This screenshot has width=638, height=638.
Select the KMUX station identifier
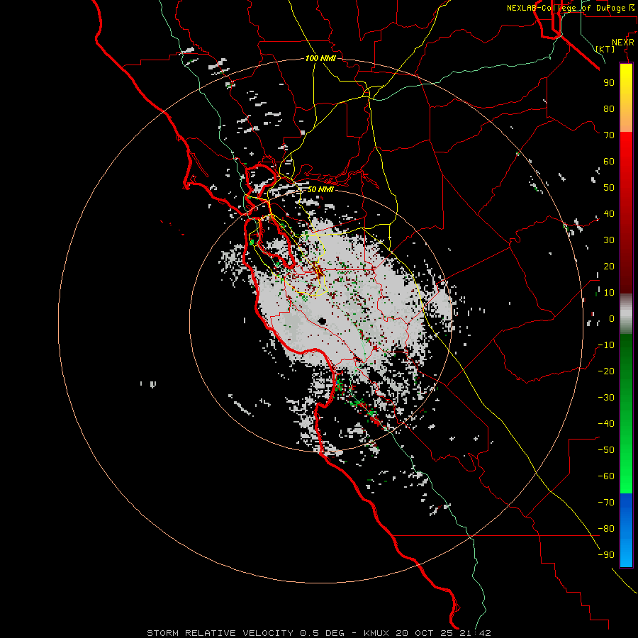coord(376,633)
